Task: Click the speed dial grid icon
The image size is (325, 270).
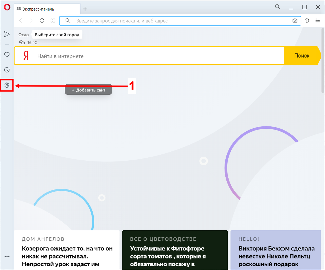Action: 53,20
